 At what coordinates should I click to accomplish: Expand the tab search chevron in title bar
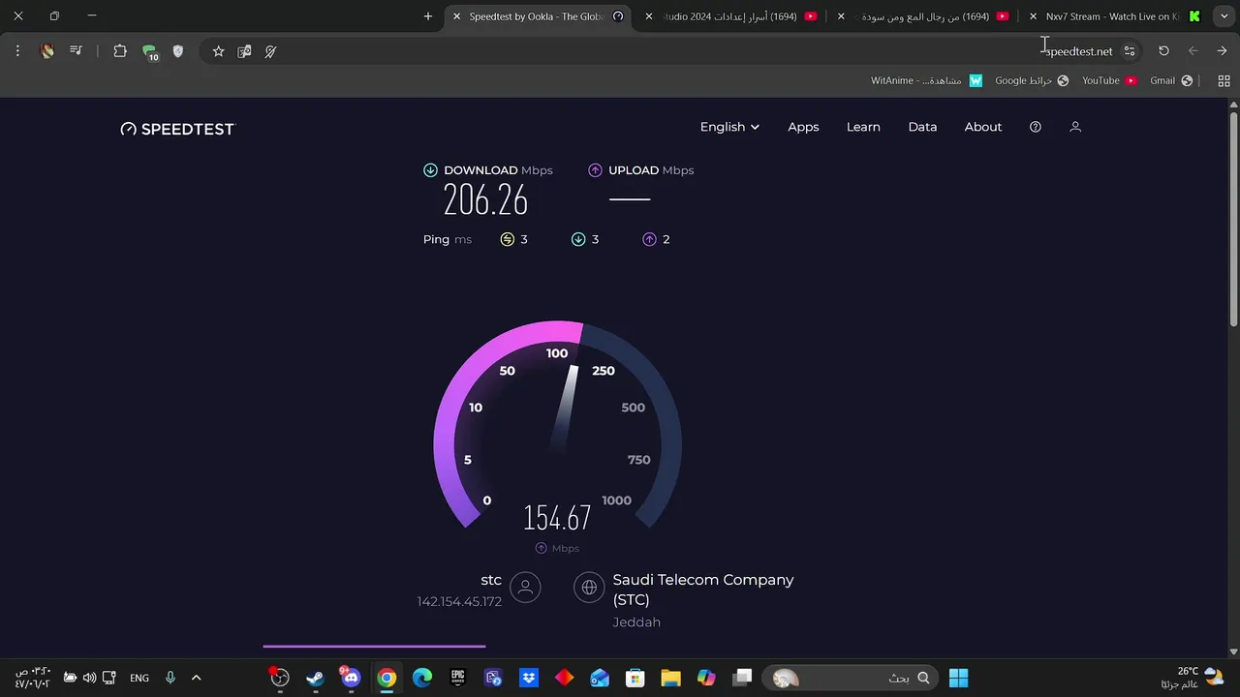coord(1224,16)
